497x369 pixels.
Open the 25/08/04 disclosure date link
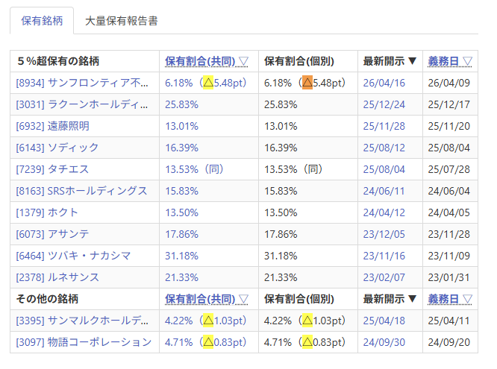(x=384, y=169)
